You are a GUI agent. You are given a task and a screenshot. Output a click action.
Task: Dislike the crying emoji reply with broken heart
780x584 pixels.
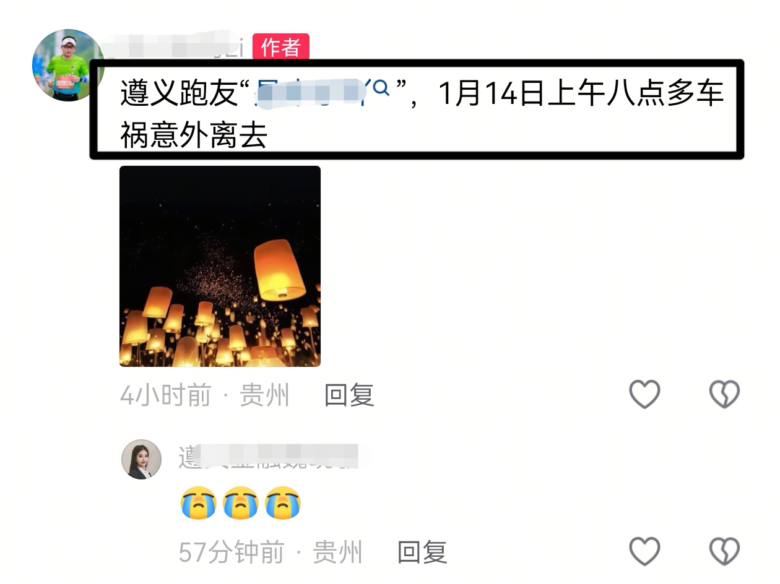click(724, 551)
